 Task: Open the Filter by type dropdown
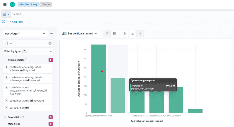tap(28, 51)
